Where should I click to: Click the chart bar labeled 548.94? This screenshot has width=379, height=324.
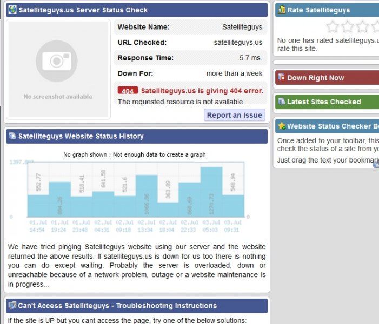click(233, 206)
